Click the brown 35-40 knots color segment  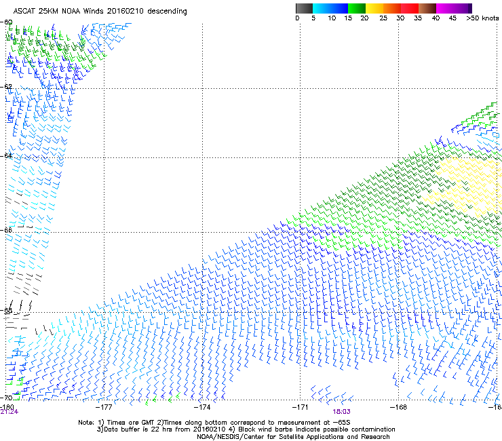click(427, 8)
